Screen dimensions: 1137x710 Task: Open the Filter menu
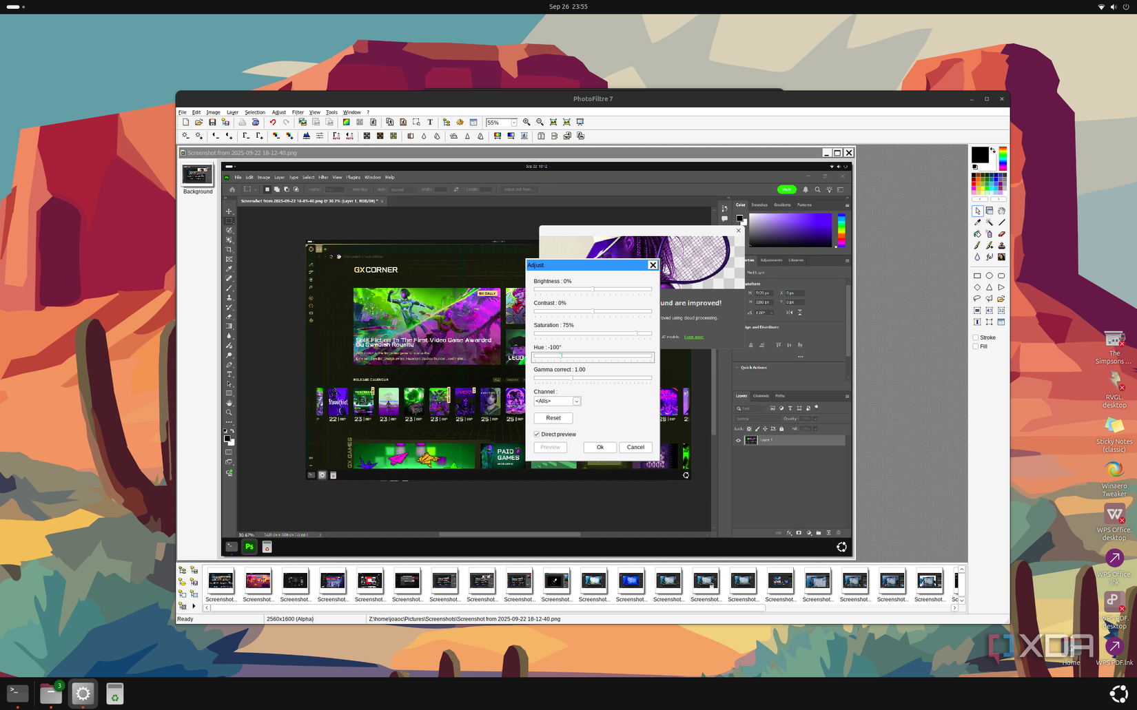(298, 112)
